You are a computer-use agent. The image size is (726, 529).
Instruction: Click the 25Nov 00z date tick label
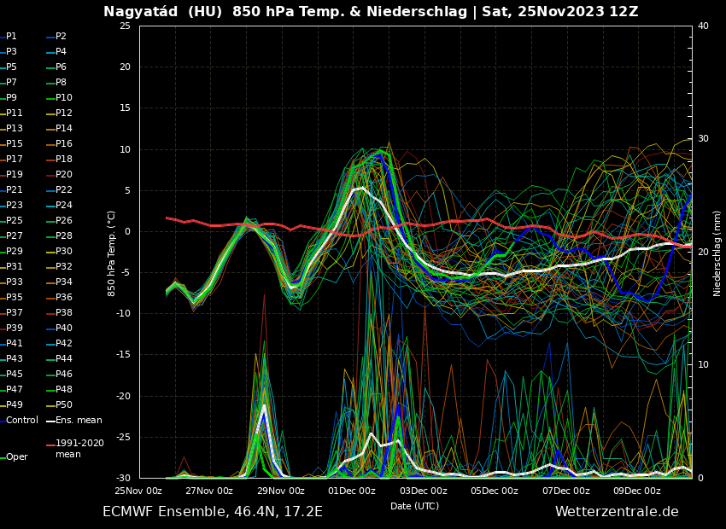click(138, 491)
